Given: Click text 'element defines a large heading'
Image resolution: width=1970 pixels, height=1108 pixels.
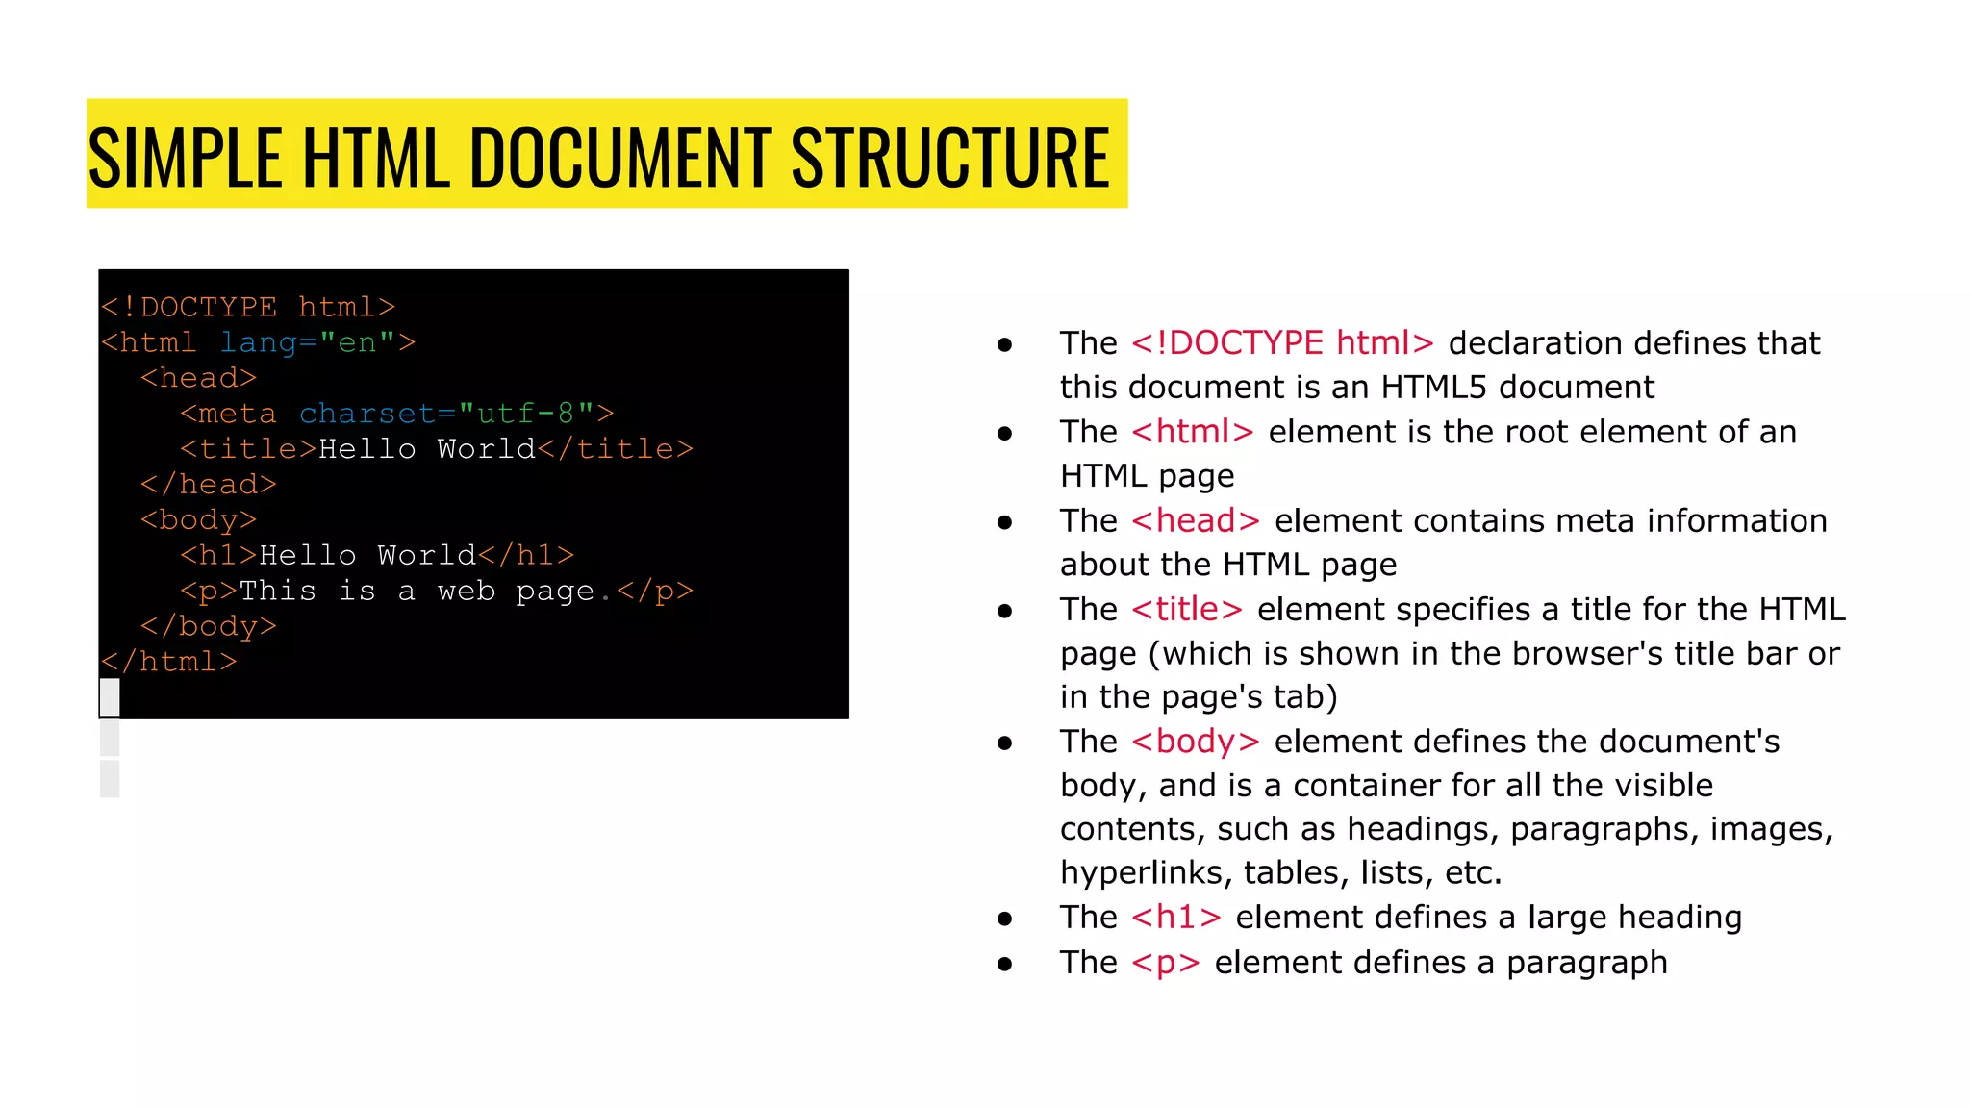Looking at the screenshot, I should (x=1489, y=918).
